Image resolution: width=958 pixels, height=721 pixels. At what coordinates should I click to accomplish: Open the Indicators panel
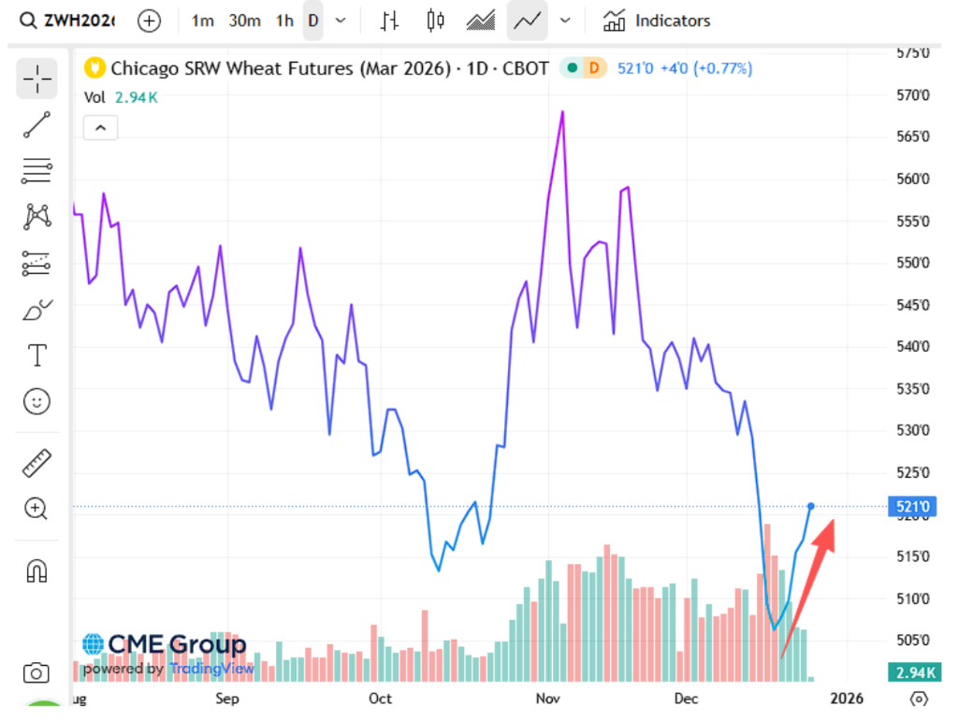[656, 21]
